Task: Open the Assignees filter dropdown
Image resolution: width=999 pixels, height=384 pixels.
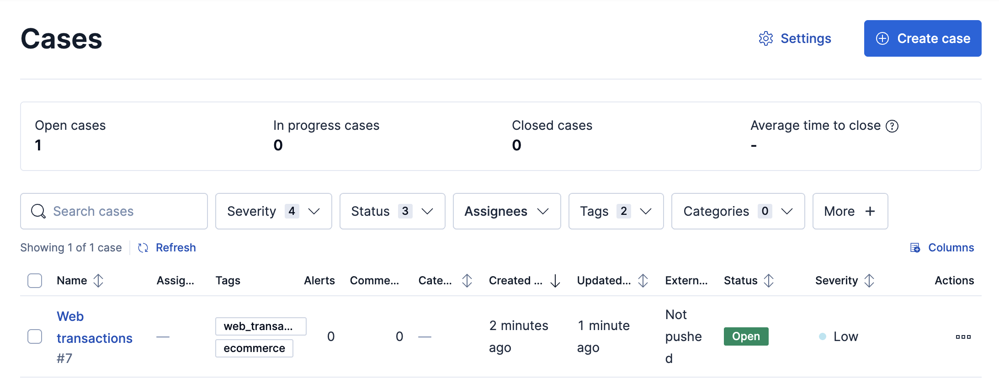Action: (x=506, y=211)
